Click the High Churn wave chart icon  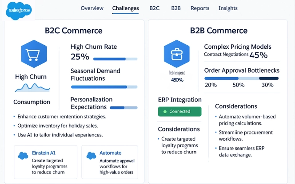pyautogui.click(x=31, y=87)
